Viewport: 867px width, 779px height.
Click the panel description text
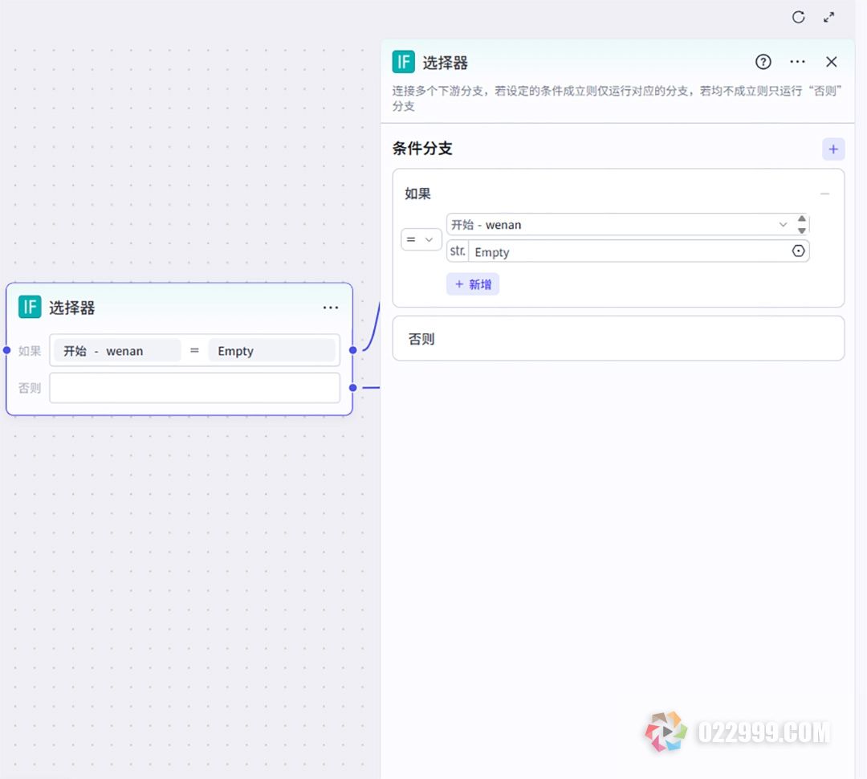coord(617,98)
